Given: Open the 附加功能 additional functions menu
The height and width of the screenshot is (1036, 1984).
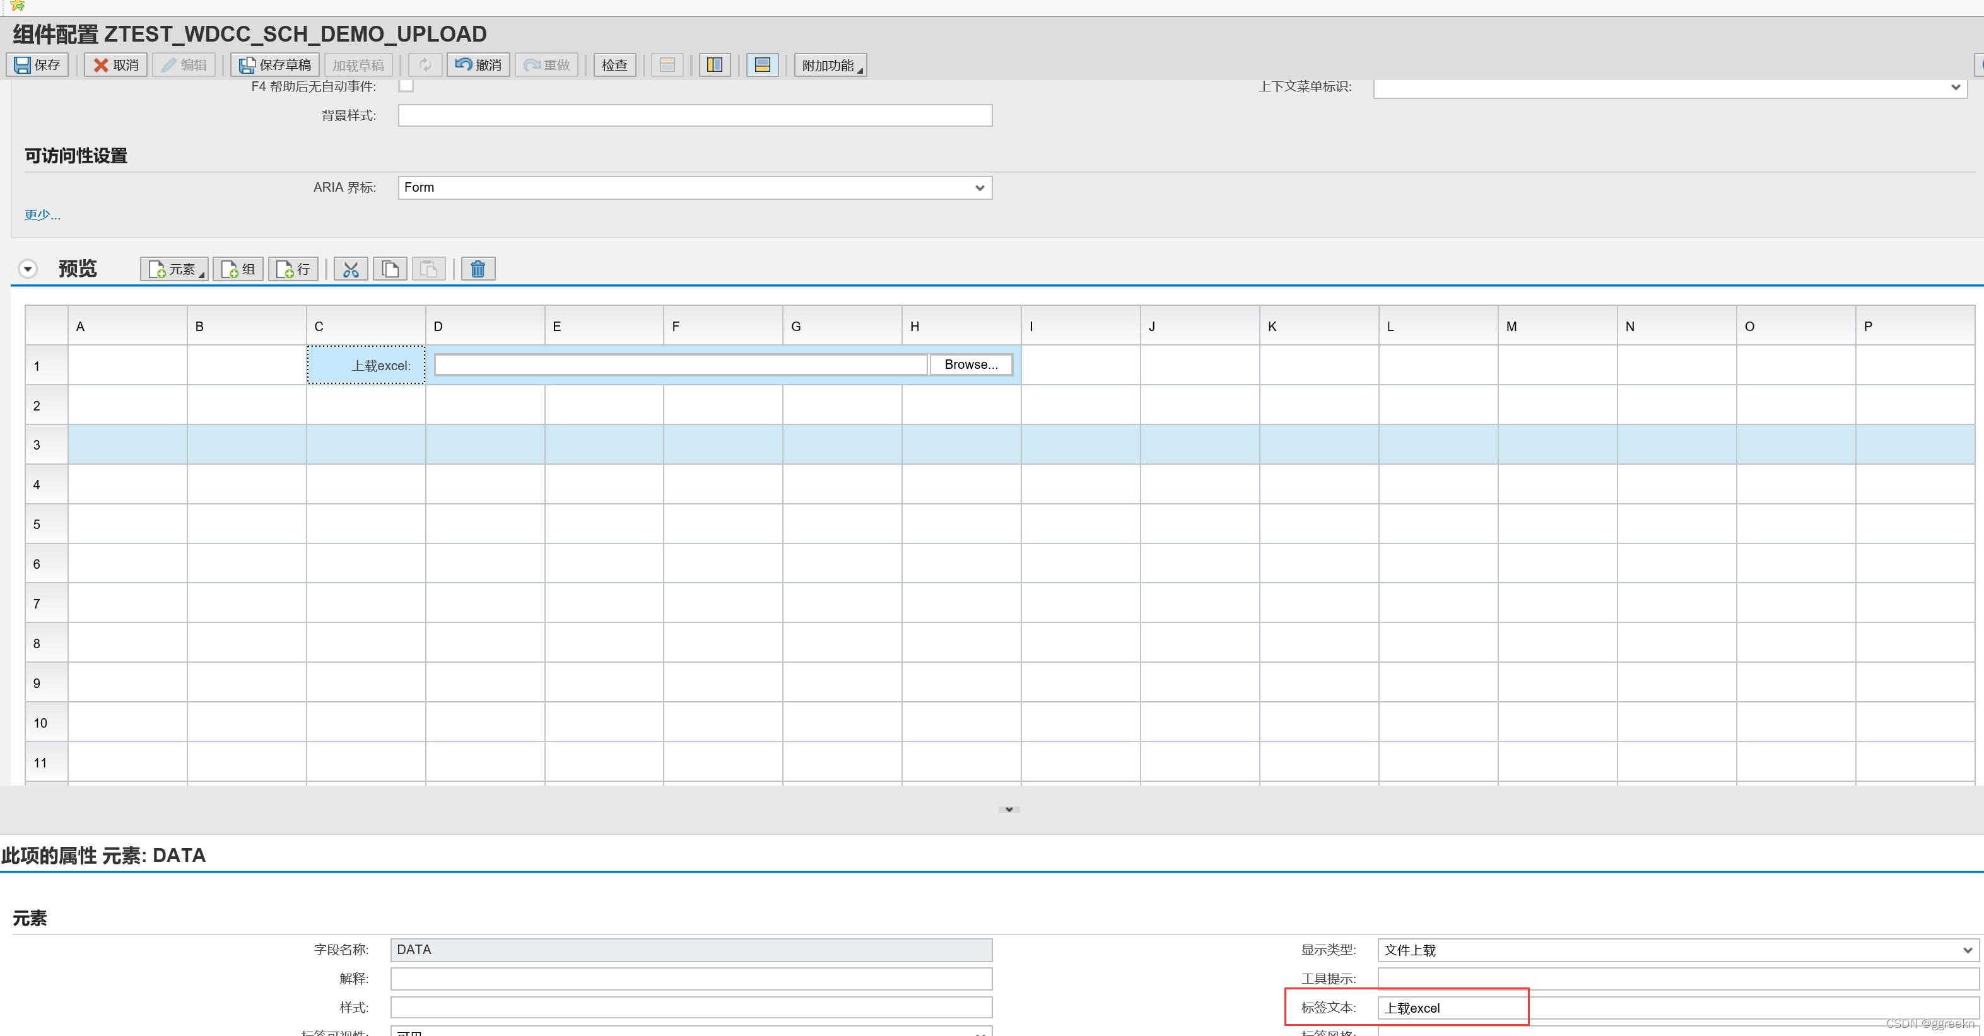Looking at the screenshot, I should click(830, 65).
